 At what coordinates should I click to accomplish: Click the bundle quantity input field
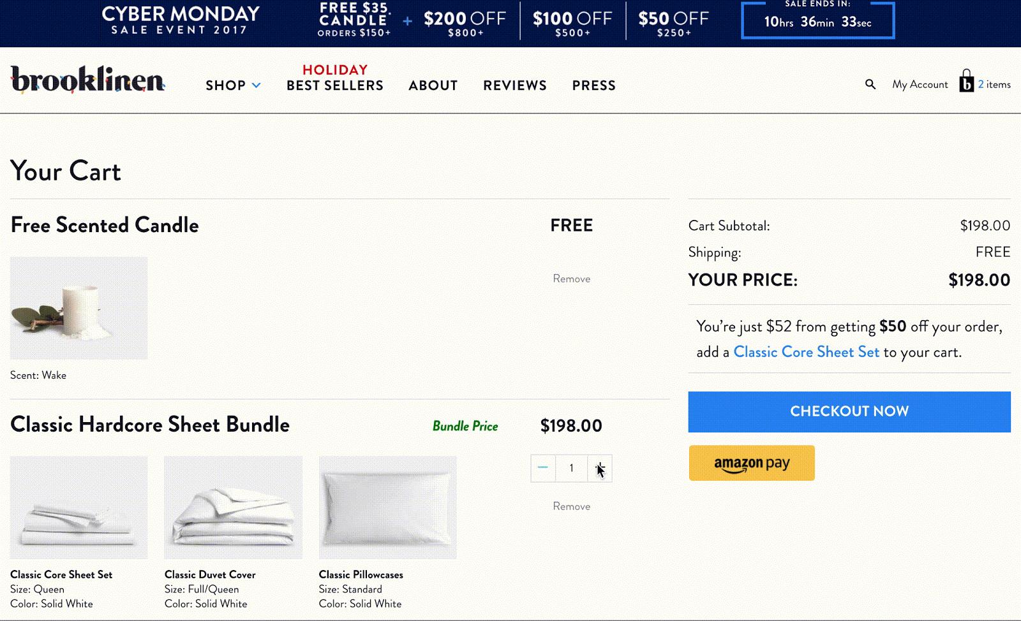tap(571, 468)
